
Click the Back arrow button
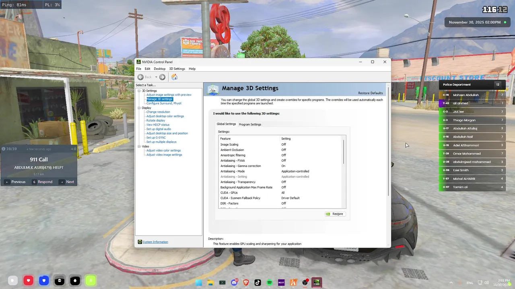(140, 77)
